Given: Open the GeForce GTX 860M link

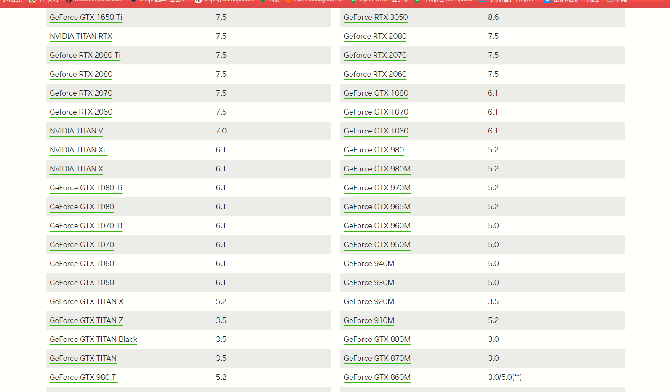Looking at the screenshot, I should (377, 377).
